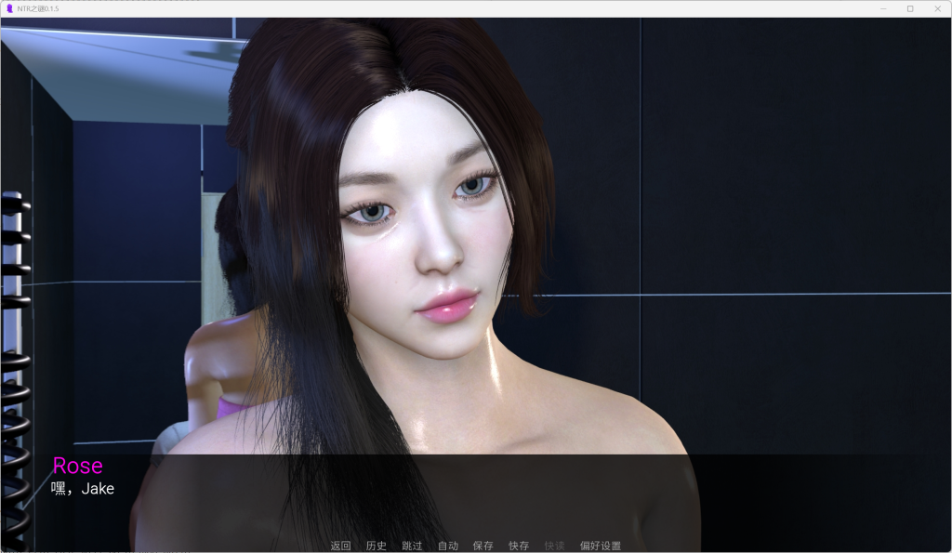The height and width of the screenshot is (553, 952).
Task: Click the minimize icon on title bar
Action: [881, 8]
